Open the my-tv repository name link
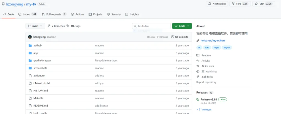The width and height of the screenshot is (281, 114). tap(31, 4)
